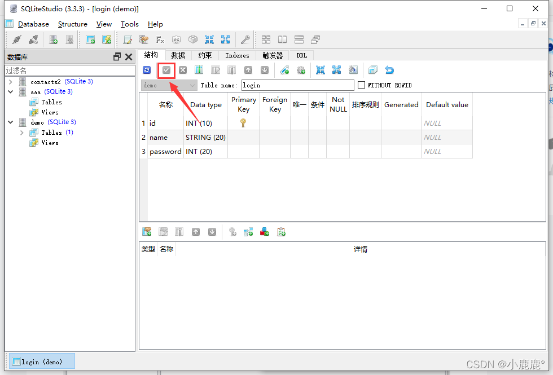
Task: Collapse the aaa database node
Action: coord(11,91)
